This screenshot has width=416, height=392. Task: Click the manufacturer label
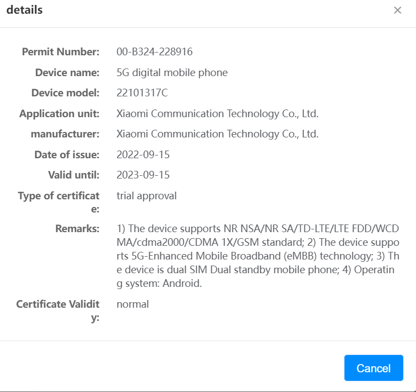tap(65, 134)
